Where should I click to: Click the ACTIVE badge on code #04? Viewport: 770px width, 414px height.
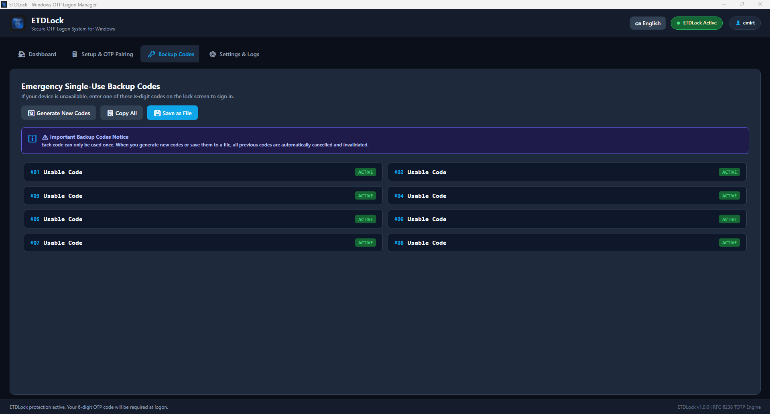[729, 196]
